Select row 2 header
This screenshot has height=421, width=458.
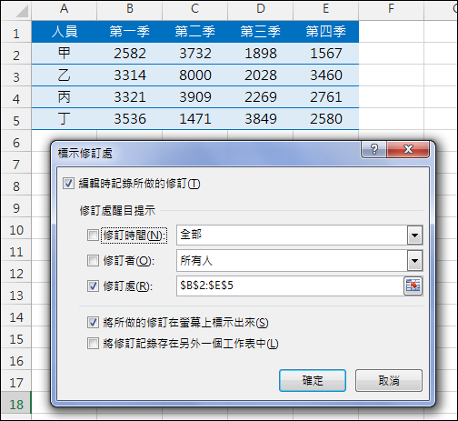pos(16,54)
